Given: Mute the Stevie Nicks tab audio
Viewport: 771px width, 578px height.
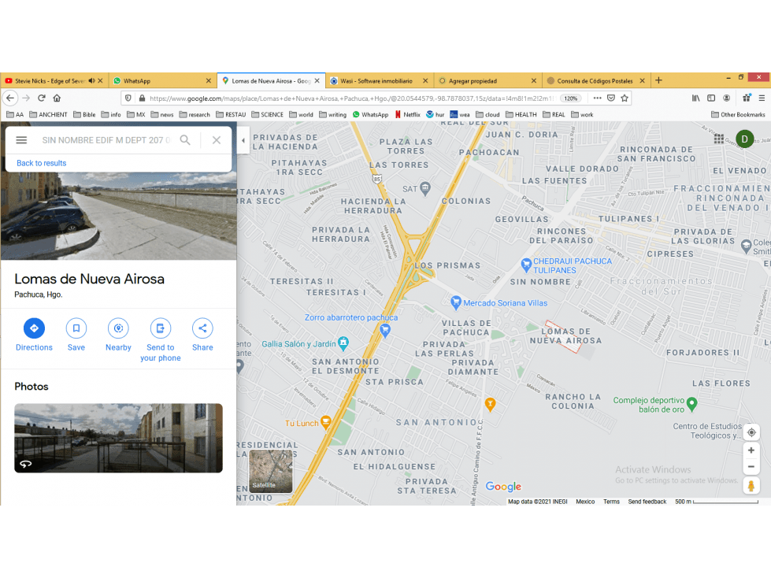Looking at the screenshot, I should click(91, 80).
